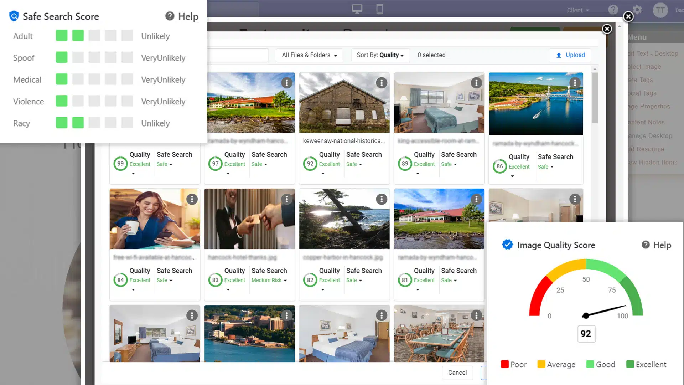Click the red Poor legend swatch
This screenshot has height=385, width=684.
pos(504,364)
